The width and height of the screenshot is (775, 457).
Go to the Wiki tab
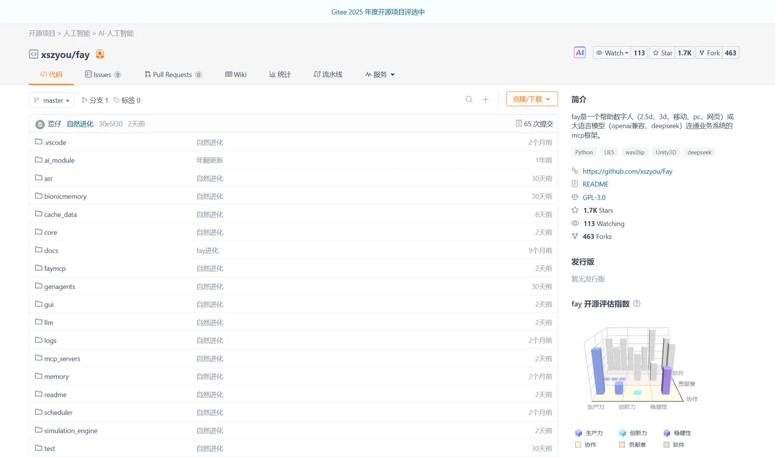click(x=236, y=75)
